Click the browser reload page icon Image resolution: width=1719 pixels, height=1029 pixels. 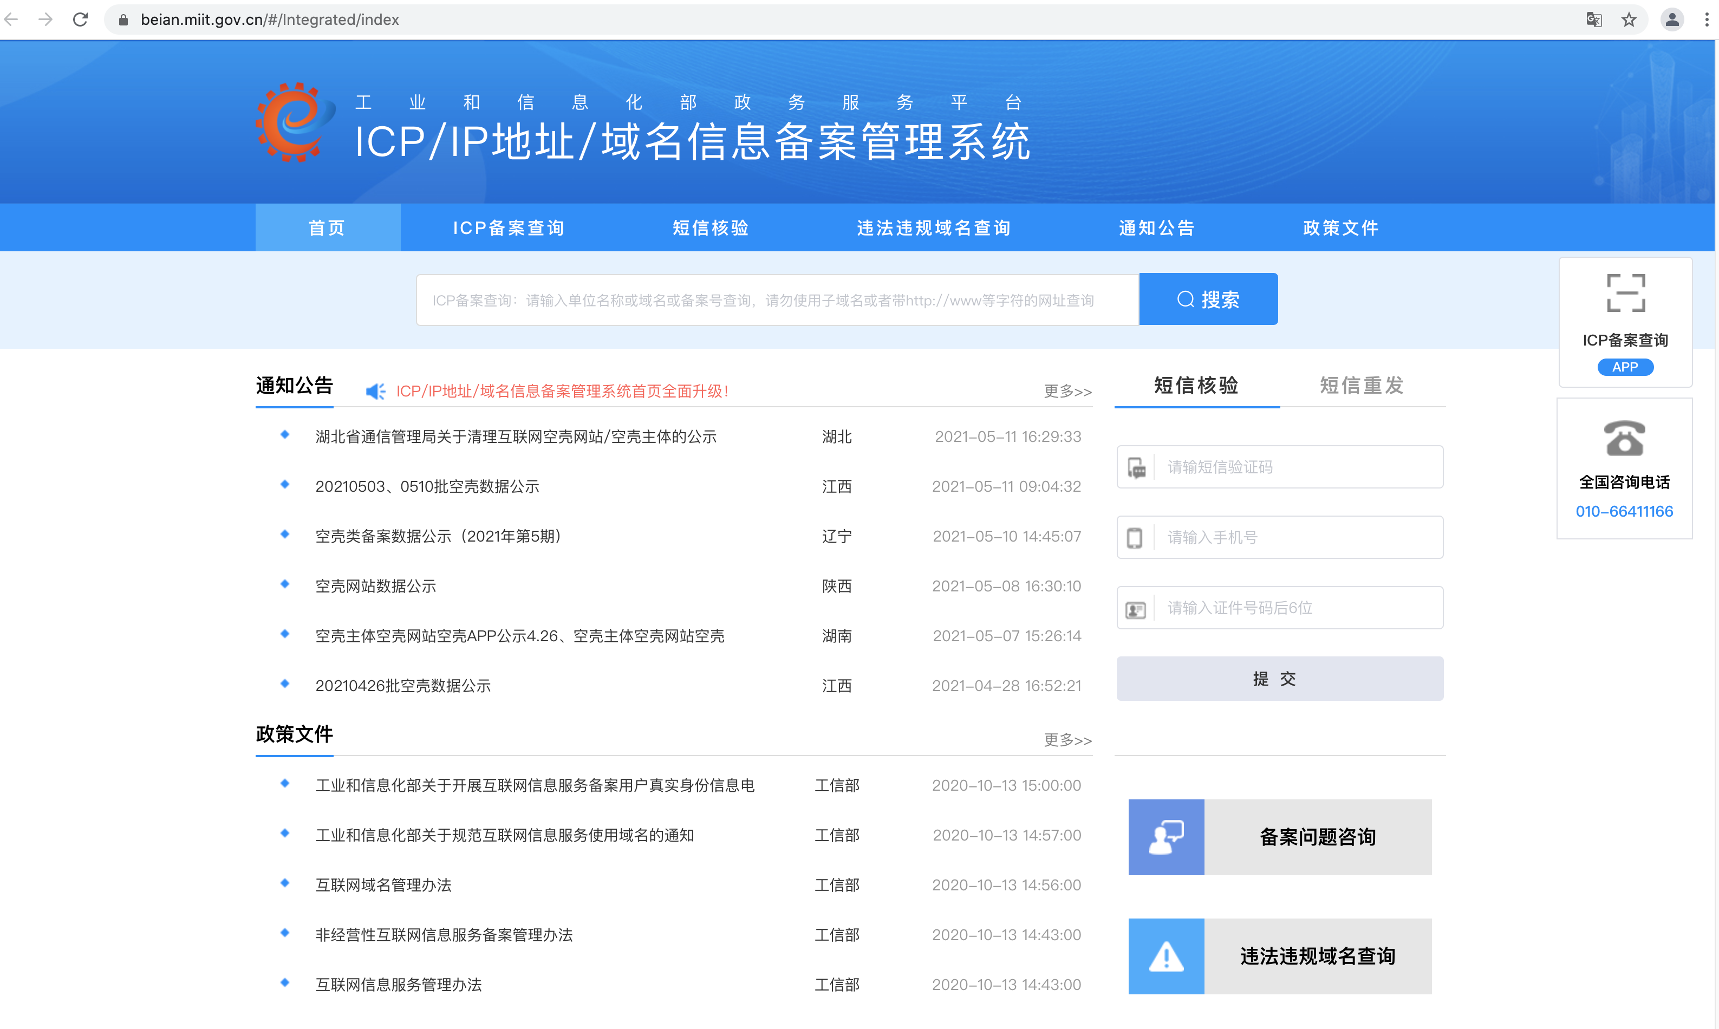(81, 19)
